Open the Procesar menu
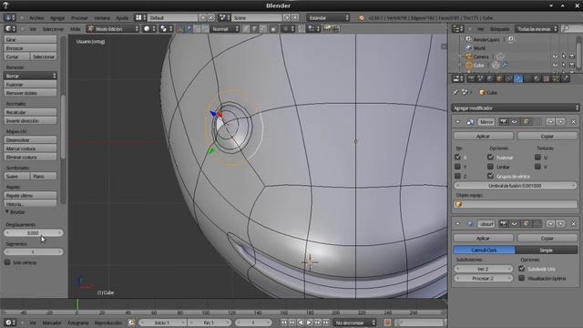Screen dimensions: 583x328 coord(79,18)
